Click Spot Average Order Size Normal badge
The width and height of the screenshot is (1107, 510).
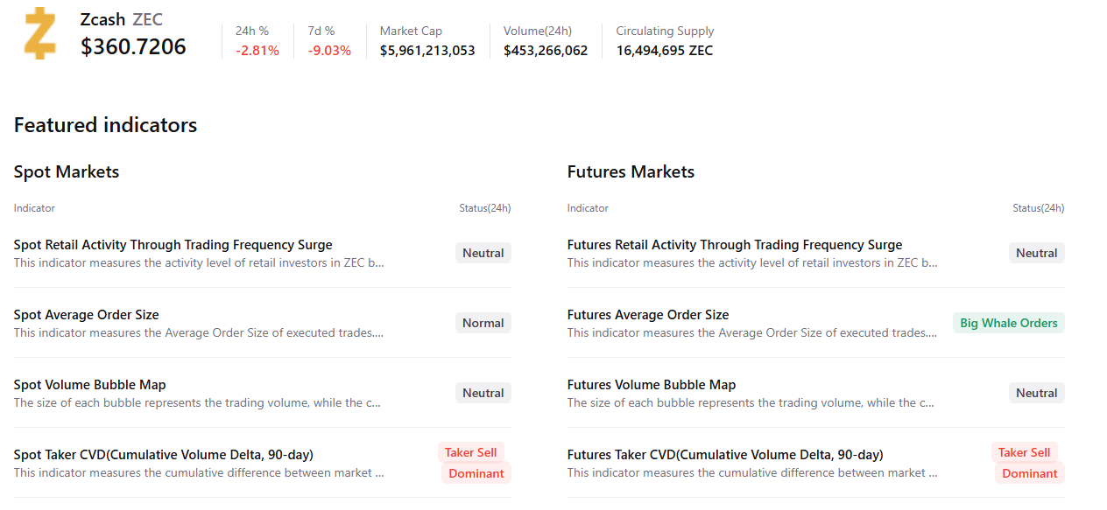(483, 323)
